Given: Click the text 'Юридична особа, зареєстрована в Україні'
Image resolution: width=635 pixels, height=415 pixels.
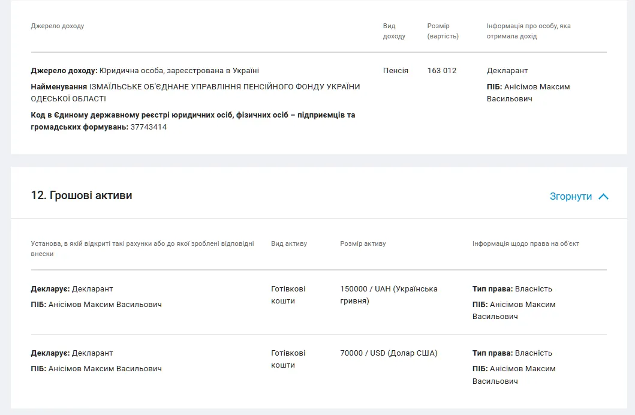Looking at the screenshot, I should 179,70.
